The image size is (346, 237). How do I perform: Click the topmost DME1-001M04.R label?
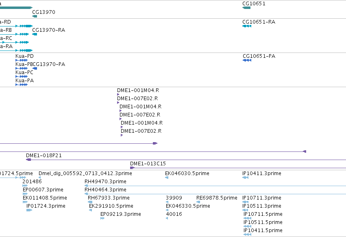coord(138,90)
